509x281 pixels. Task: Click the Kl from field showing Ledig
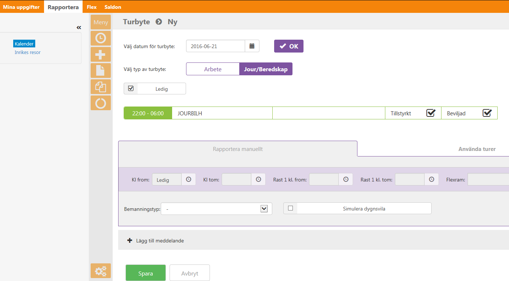tap(167, 179)
